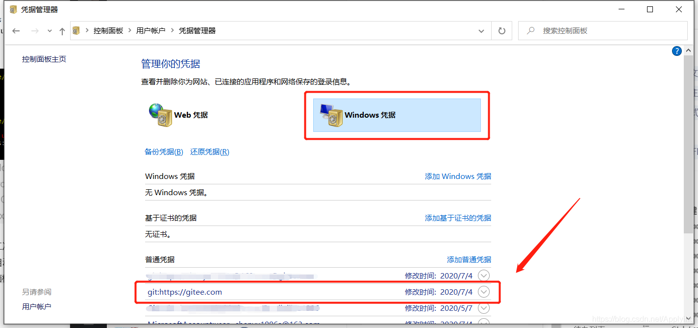This screenshot has width=698, height=328.
Task: Open help with the blue question mark
Action: click(676, 50)
